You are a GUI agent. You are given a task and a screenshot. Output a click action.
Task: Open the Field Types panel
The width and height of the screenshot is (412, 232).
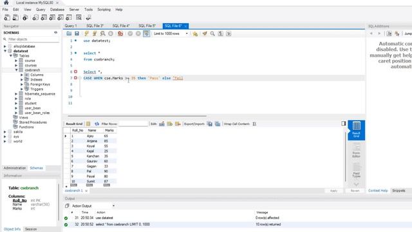[x=356, y=170]
